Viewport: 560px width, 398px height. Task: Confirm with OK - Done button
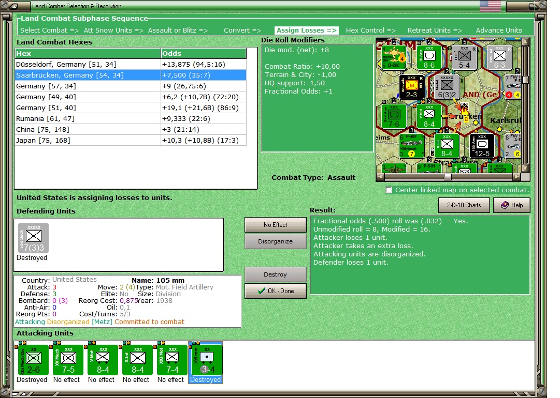(x=276, y=291)
